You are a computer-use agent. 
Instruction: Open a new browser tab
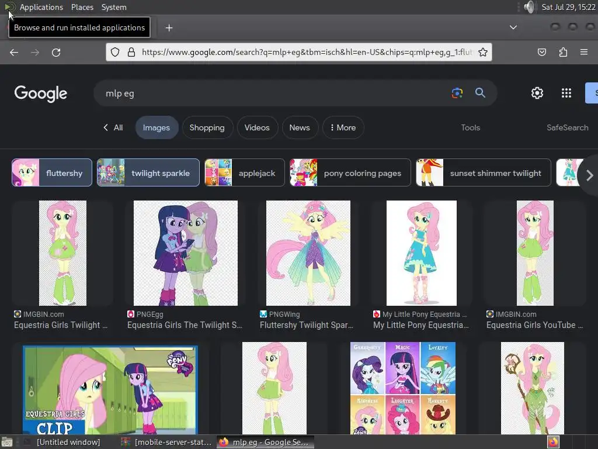[x=169, y=28]
